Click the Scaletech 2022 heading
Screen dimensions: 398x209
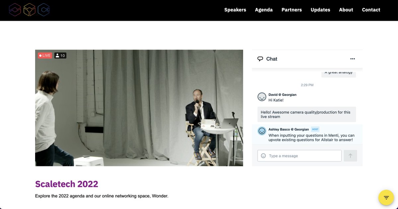point(67,184)
